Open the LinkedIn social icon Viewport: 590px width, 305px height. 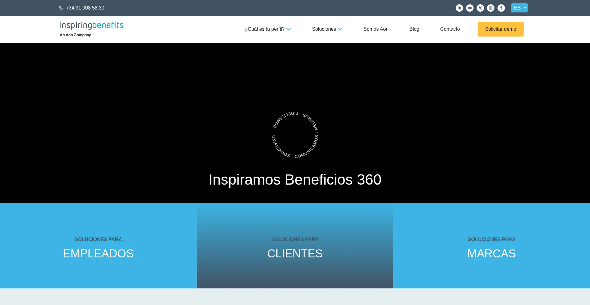click(x=459, y=8)
